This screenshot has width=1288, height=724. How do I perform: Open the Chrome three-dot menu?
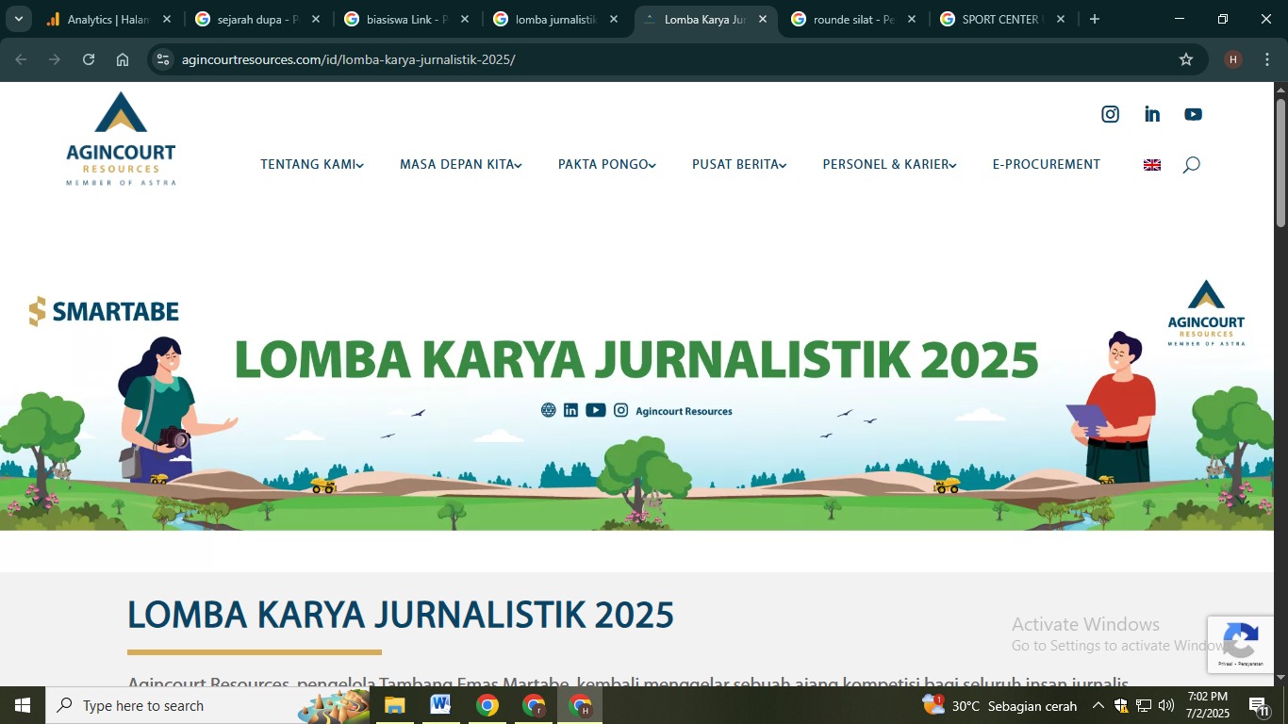(x=1267, y=59)
